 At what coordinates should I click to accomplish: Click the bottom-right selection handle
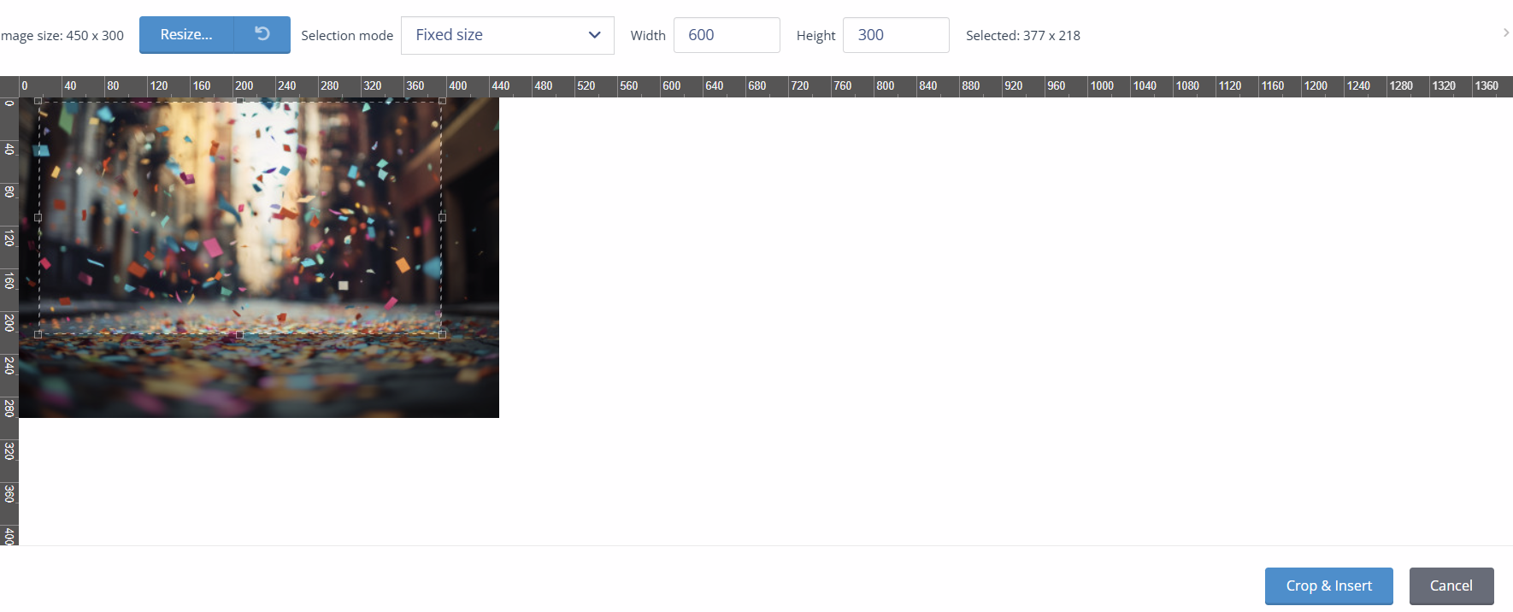pyautogui.click(x=442, y=334)
